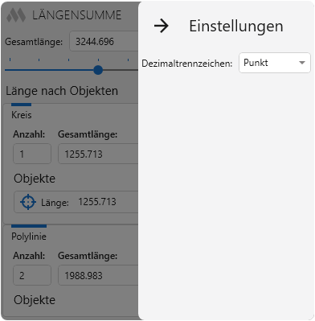Click the Länge nach Objekten heading
The width and height of the screenshot is (315, 321).
coord(62,91)
